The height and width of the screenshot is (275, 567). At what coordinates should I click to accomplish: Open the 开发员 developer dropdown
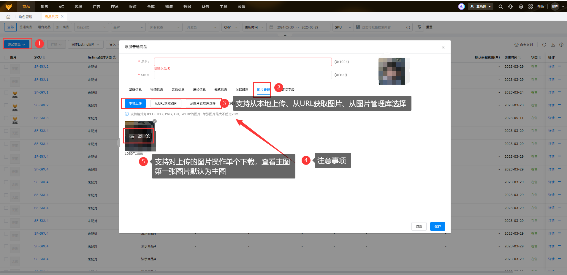[x=202, y=27]
